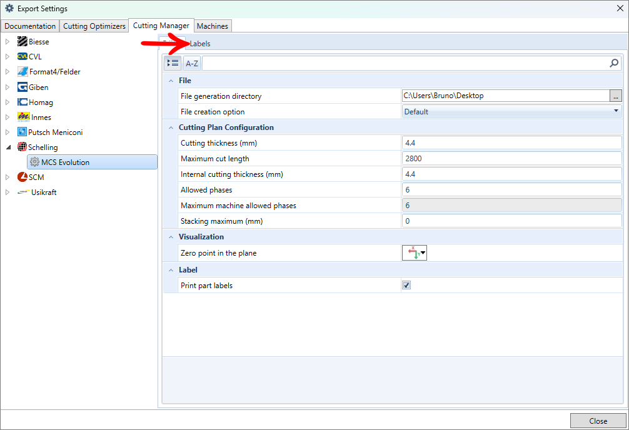
Task: Click the Export Settings gear icon
Action: (9, 8)
